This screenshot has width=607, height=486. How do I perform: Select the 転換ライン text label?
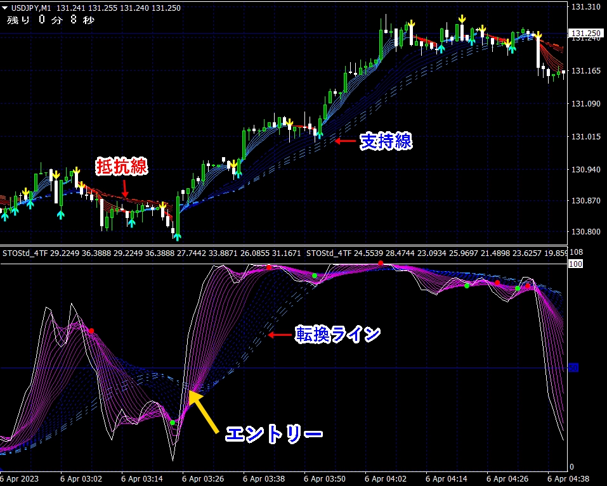click(338, 335)
